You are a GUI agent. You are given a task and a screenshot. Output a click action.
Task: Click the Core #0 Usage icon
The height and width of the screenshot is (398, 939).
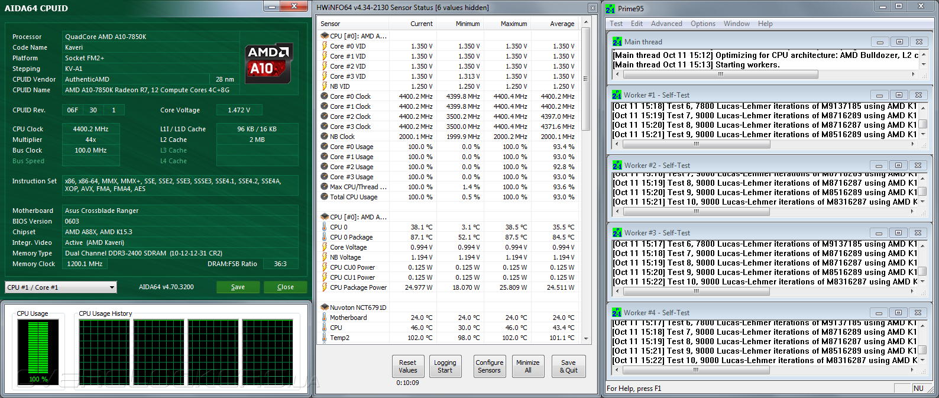pyautogui.click(x=324, y=147)
